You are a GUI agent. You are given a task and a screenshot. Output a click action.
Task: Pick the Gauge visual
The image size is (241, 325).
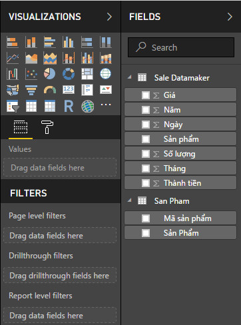(x=50, y=90)
